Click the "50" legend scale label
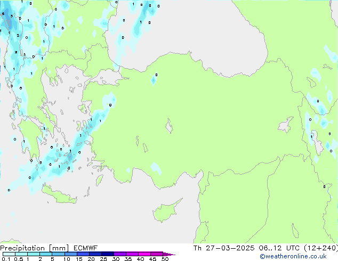Viewport: 338px width, 261px height. [165, 259]
